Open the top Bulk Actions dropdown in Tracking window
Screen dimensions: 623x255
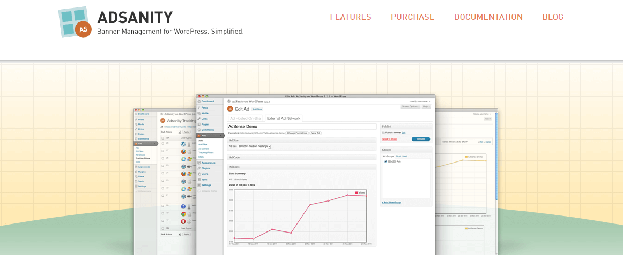click(x=170, y=132)
